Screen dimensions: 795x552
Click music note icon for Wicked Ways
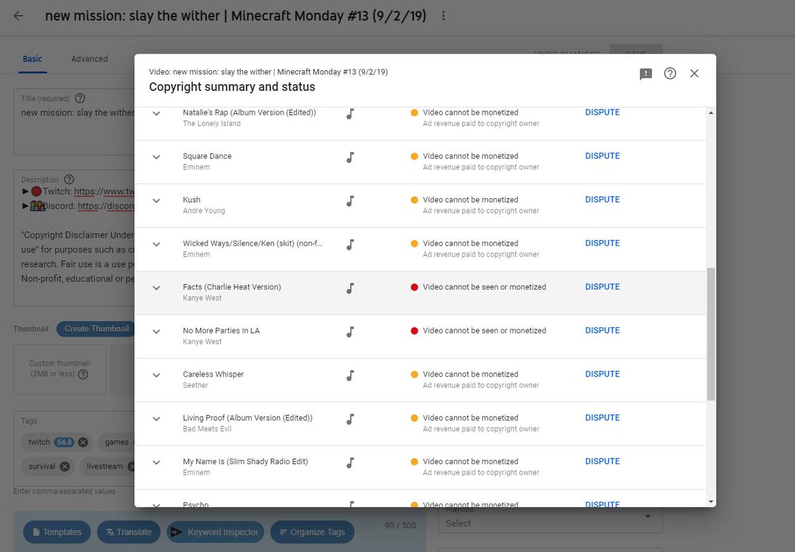tap(350, 245)
